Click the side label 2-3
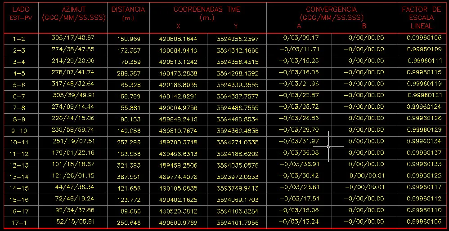The image size is (449, 231). [x=19, y=51]
